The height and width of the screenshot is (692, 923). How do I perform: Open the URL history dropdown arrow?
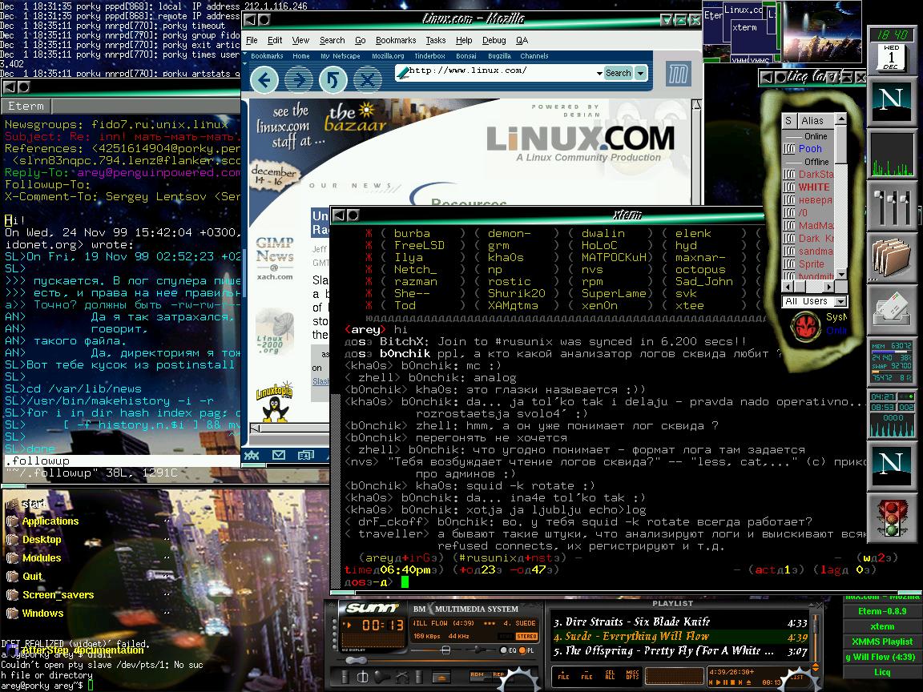tap(599, 73)
